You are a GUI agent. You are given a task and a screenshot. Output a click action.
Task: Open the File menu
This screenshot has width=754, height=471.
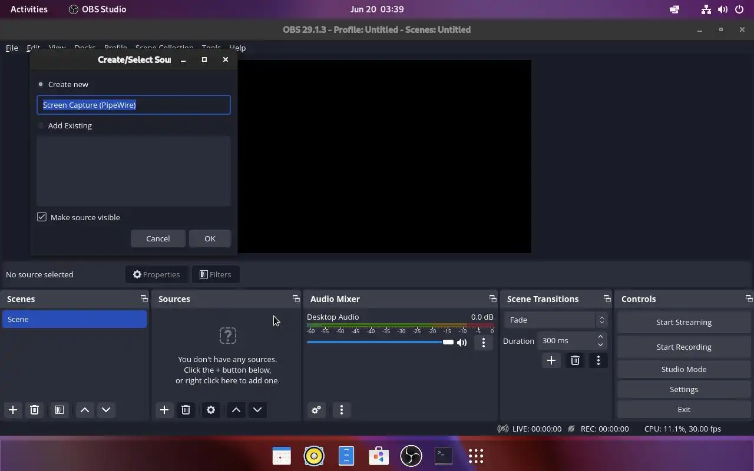[12, 48]
